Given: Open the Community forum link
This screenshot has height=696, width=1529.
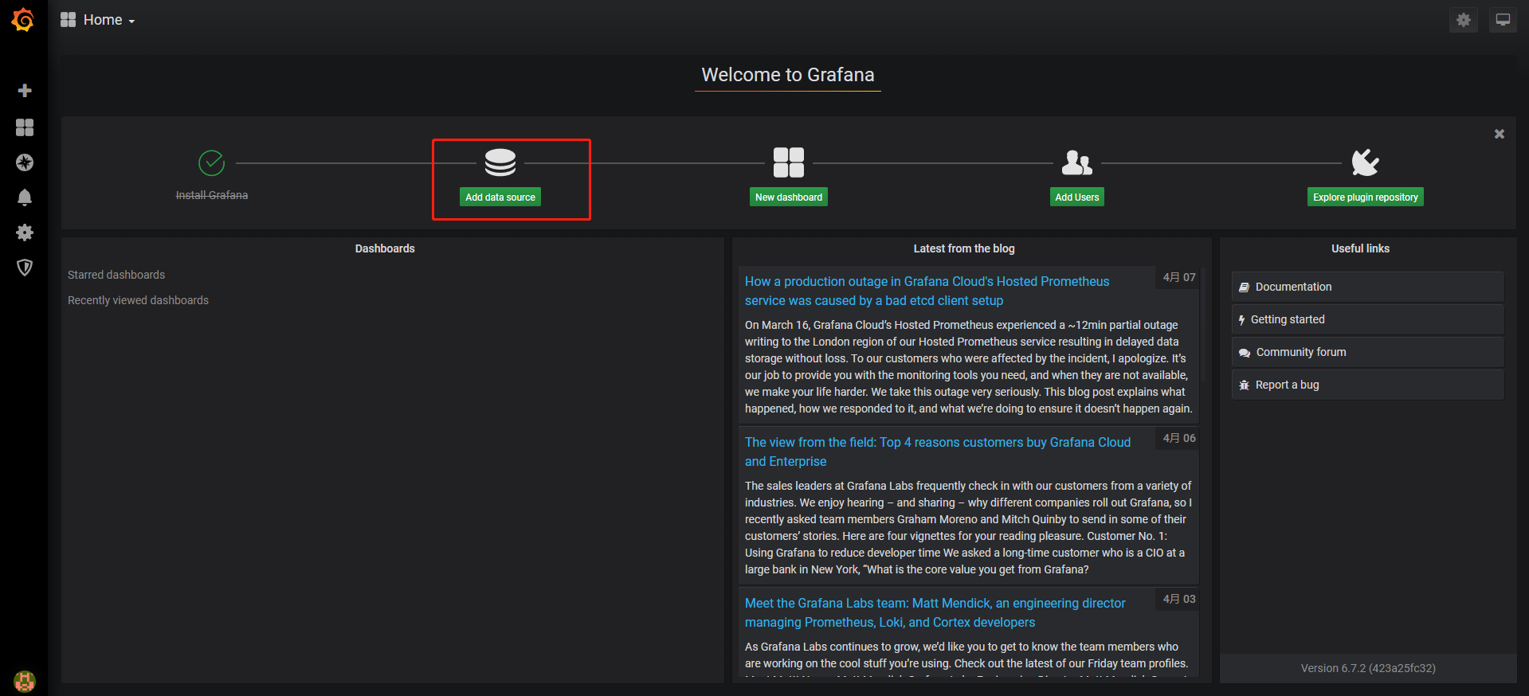Looking at the screenshot, I should pos(1367,352).
